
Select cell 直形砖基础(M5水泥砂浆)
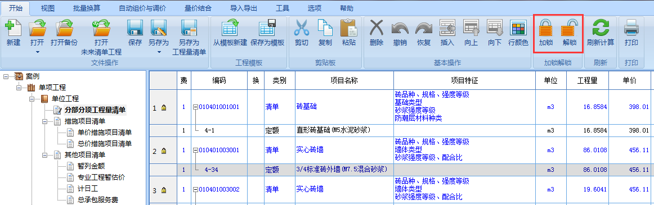tap(344, 130)
